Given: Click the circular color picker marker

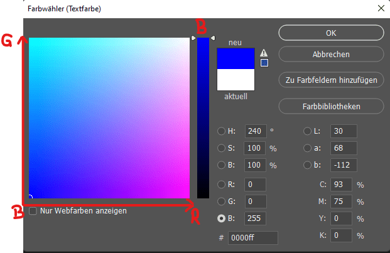Looking at the screenshot, I should click(x=30, y=197).
